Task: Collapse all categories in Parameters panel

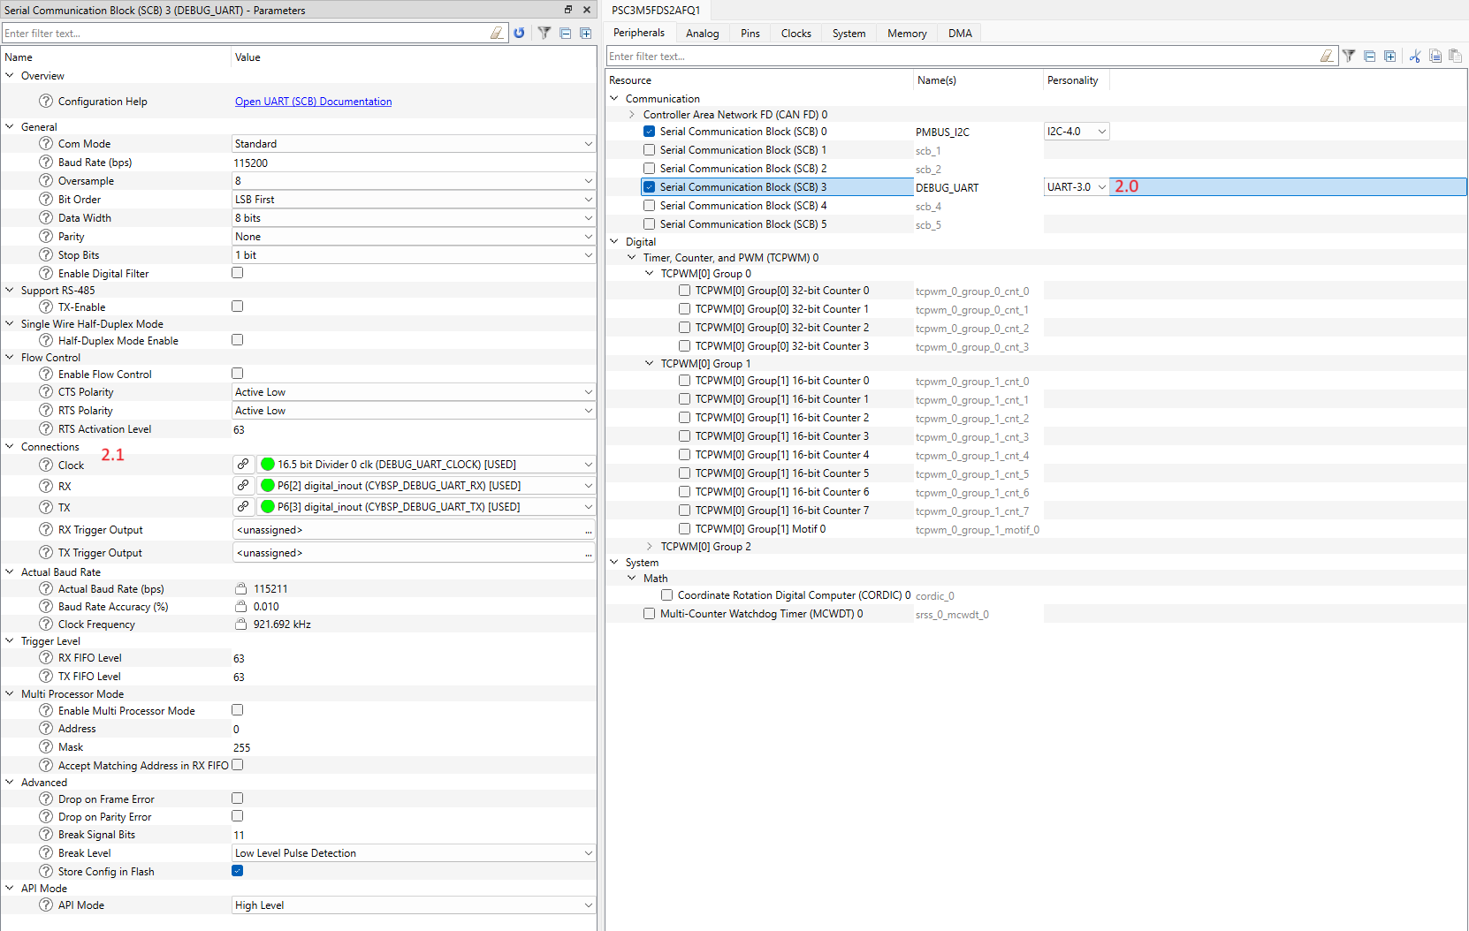Action: (566, 33)
